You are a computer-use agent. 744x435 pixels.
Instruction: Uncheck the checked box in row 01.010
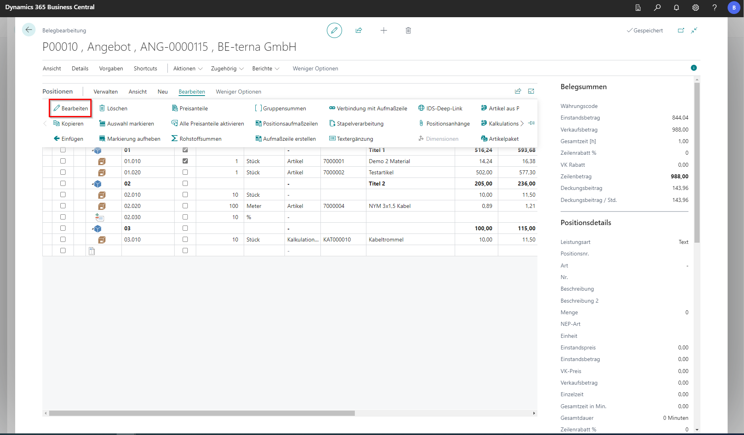coord(185,161)
